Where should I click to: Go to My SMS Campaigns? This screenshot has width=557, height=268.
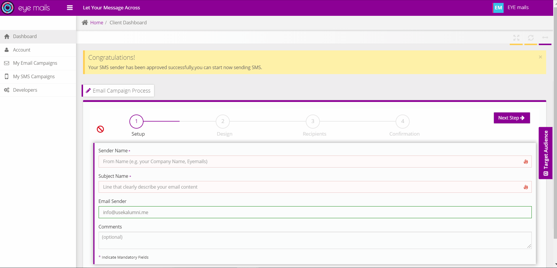pyautogui.click(x=34, y=77)
